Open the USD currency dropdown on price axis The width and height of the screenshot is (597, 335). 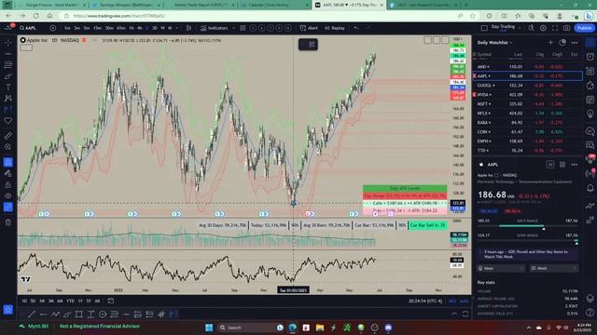click(458, 39)
